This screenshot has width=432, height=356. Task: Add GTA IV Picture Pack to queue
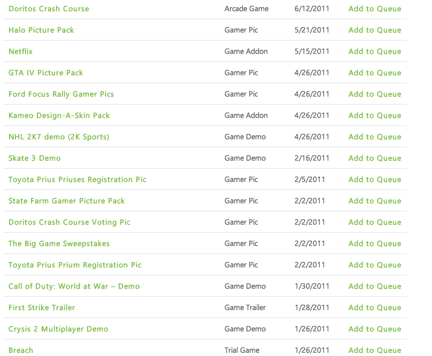(375, 73)
